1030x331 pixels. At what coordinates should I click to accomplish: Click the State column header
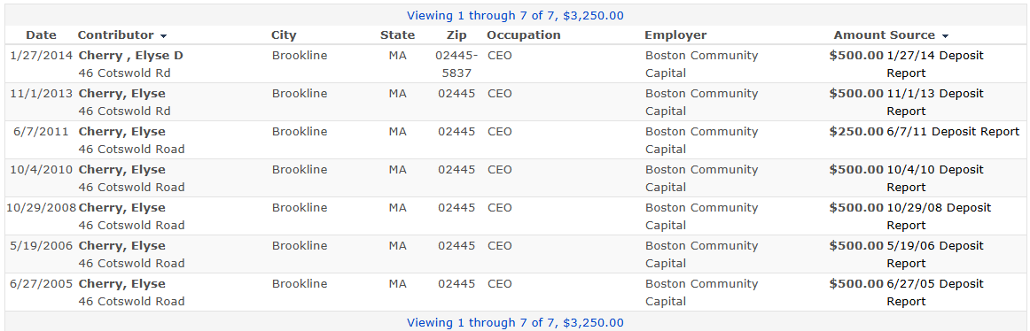[397, 35]
